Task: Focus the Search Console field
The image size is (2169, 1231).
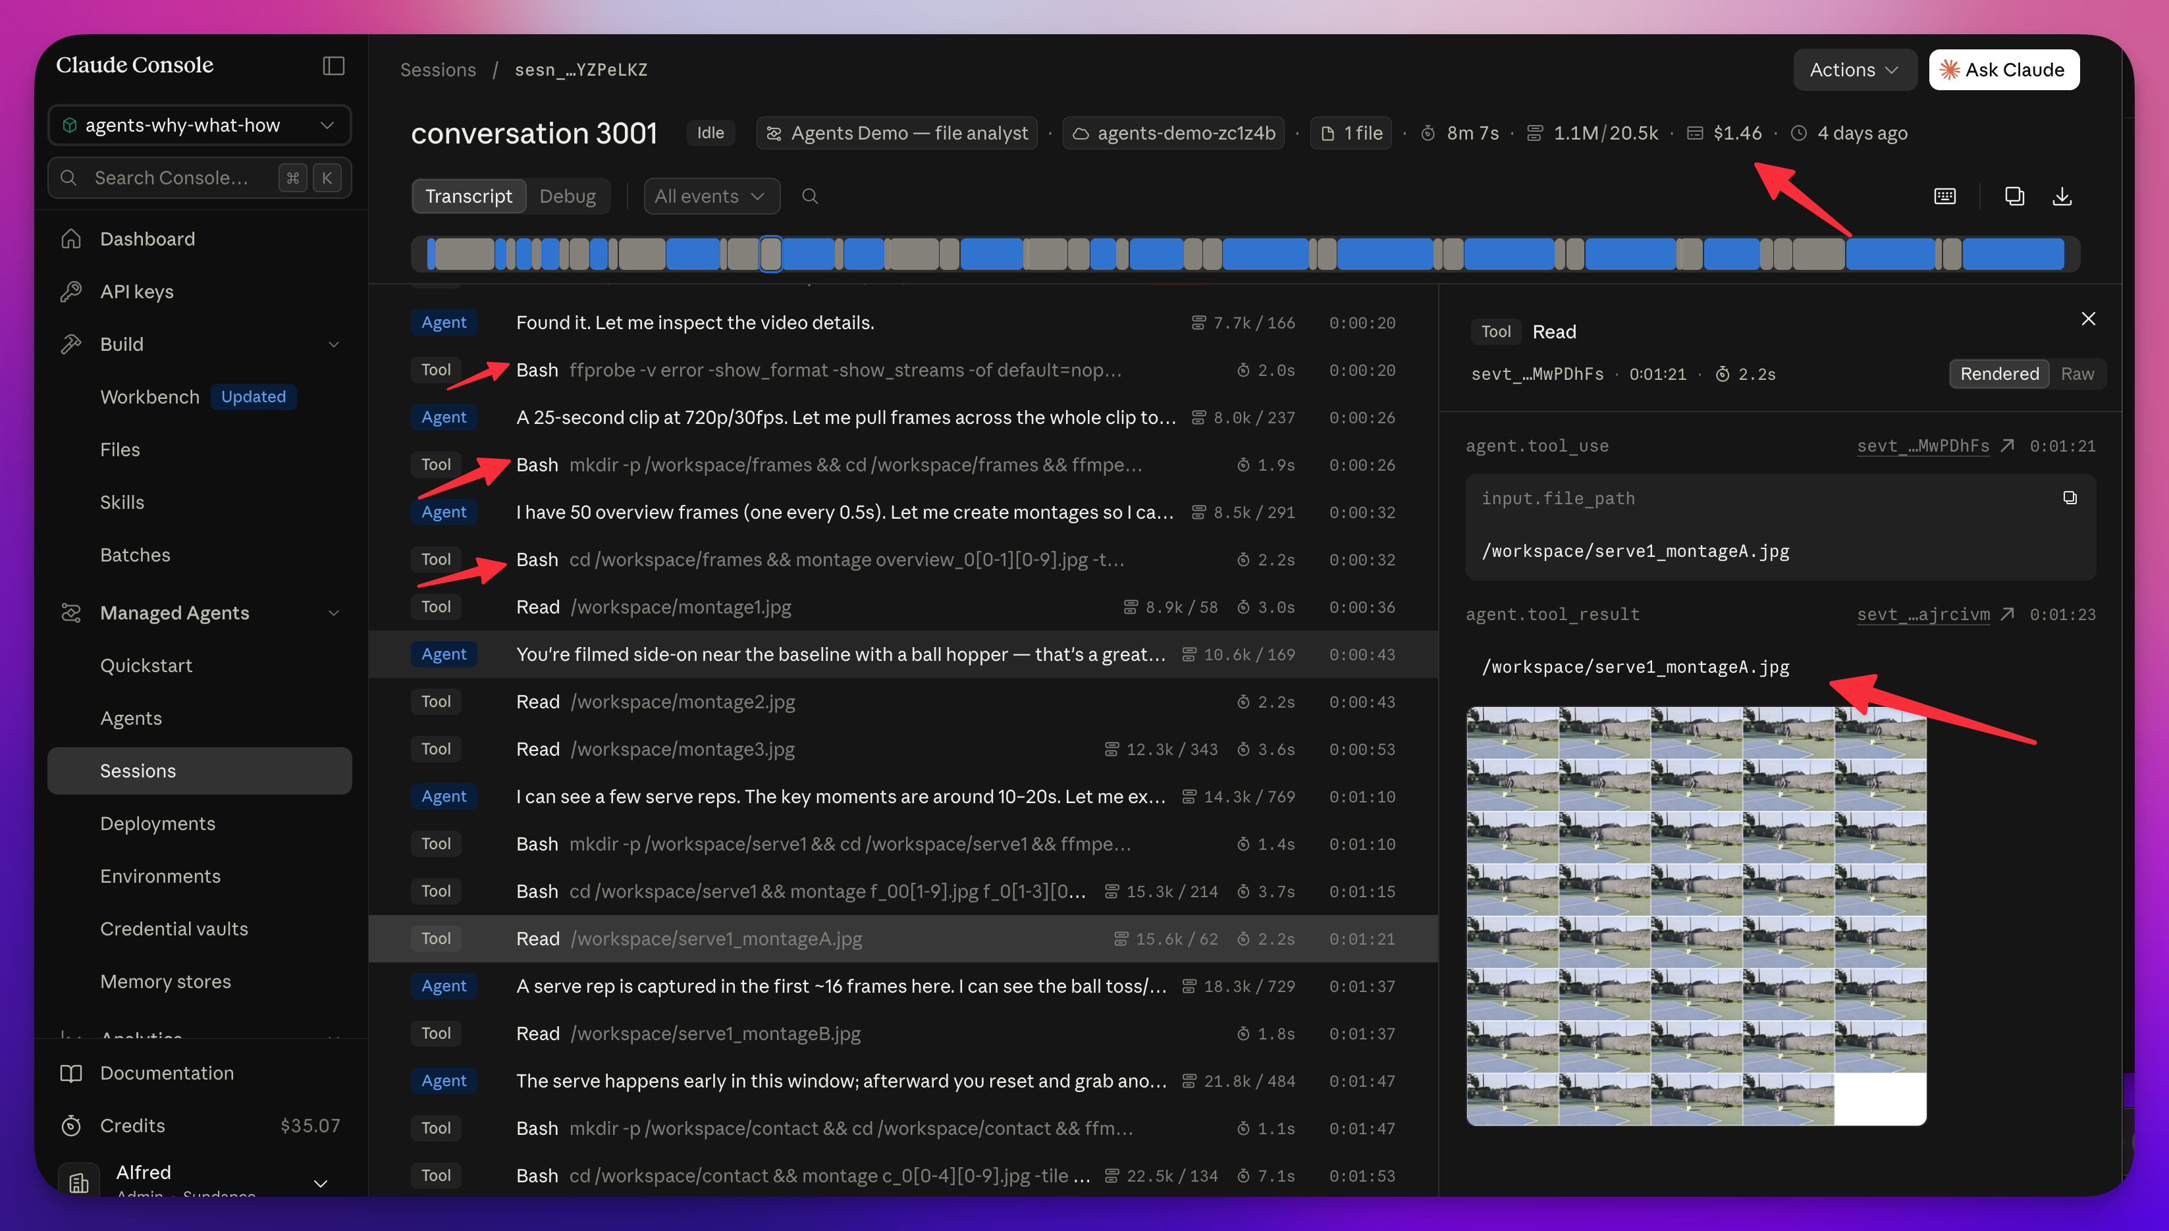Action: 200,178
